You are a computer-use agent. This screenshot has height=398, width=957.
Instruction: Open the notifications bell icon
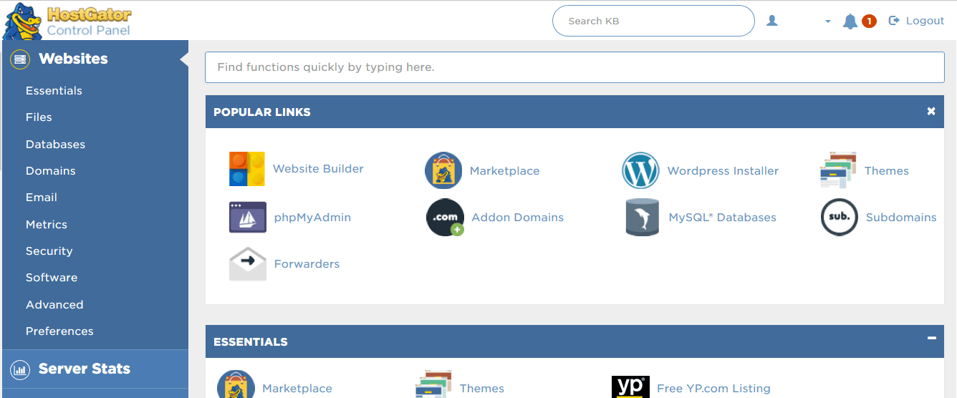[x=850, y=21]
